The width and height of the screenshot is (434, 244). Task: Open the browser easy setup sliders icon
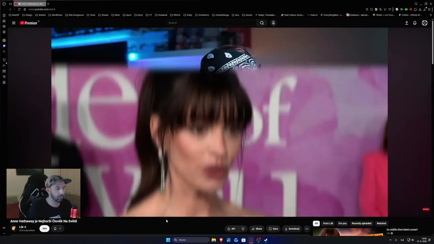430,9
